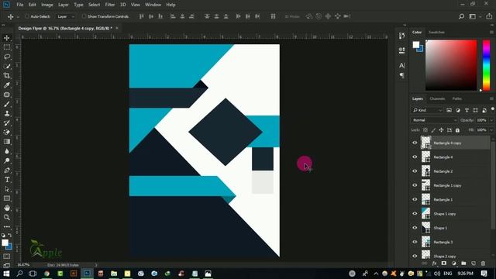Open the Opacity value dropdown
The height and width of the screenshot is (279, 496).
point(491,120)
